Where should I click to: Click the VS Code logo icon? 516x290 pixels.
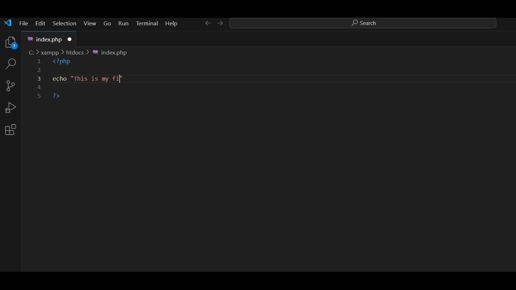coord(8,23)
